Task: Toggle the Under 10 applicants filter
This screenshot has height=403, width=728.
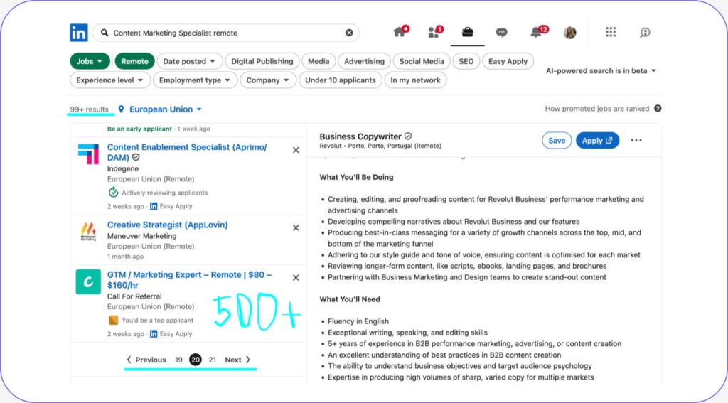Action: pos(341,80)
